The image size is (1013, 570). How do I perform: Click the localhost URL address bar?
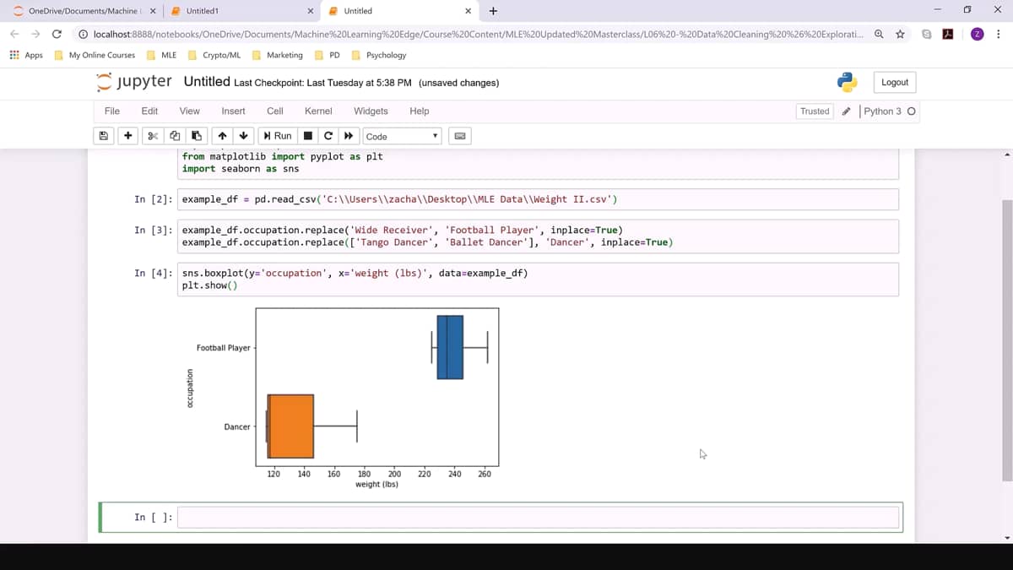477,34
